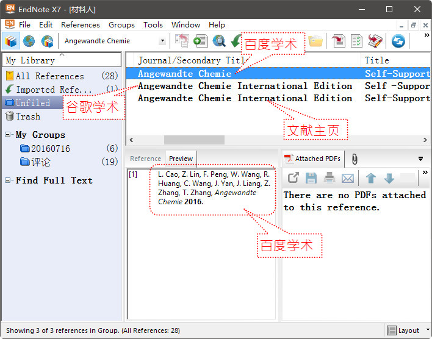
Task: Switch to Local Library Mode
Action: pyautogui.click(x=11, y=41)
